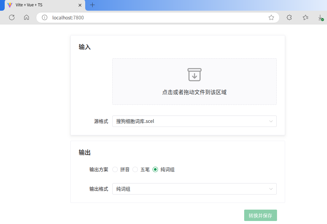This screenshot has width=327, height=224.
Task: Select the 拼音 output scheme
Action: [x=115, y=169]
